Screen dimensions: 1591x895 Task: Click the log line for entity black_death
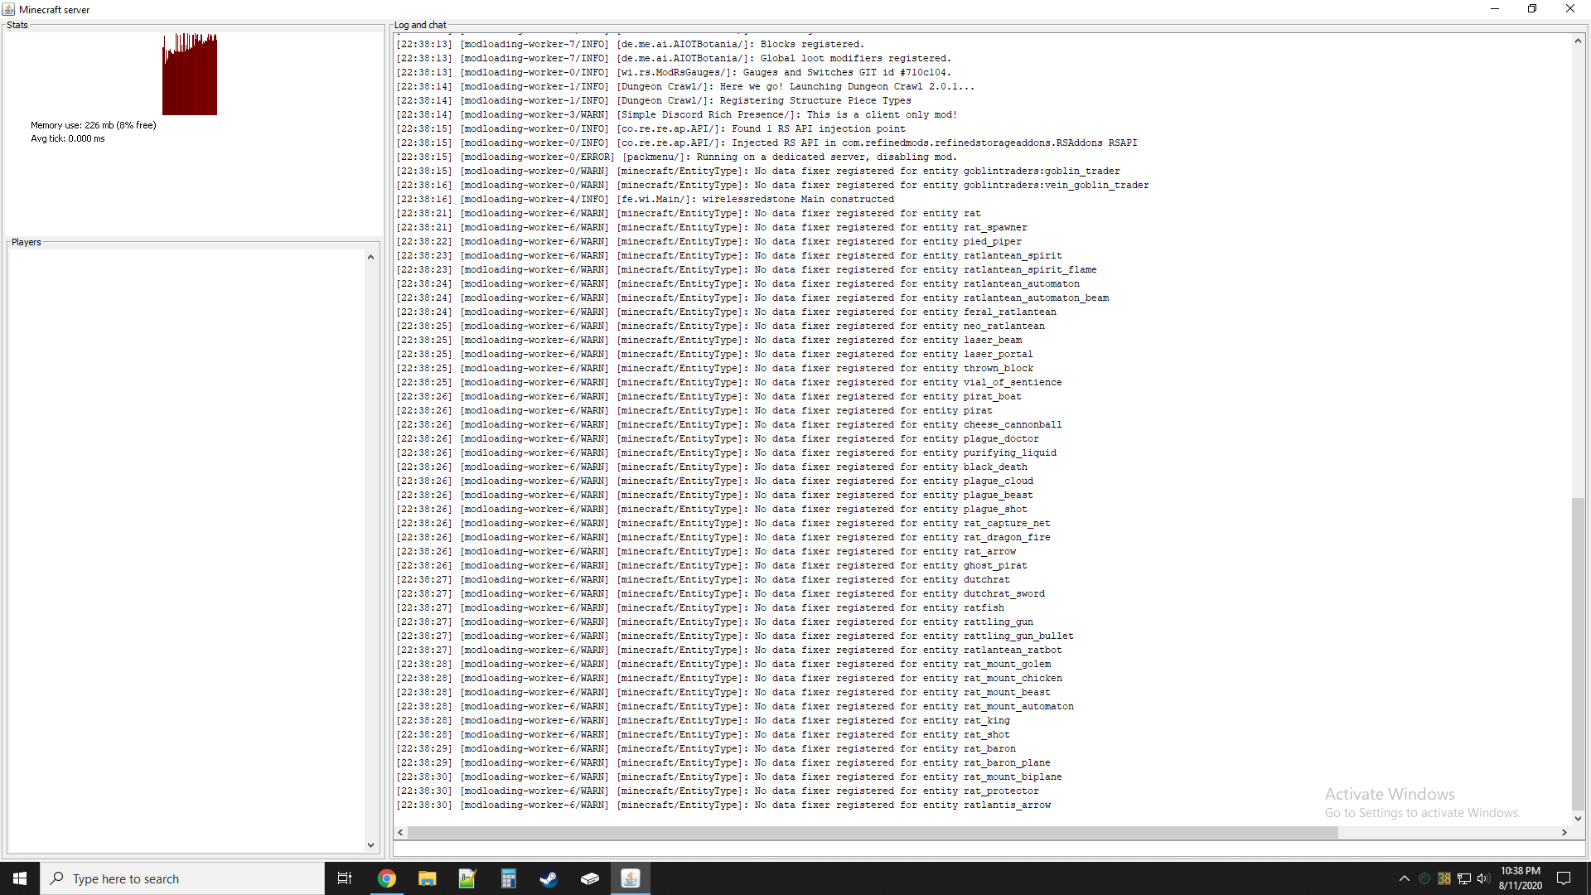coord(711,467)
